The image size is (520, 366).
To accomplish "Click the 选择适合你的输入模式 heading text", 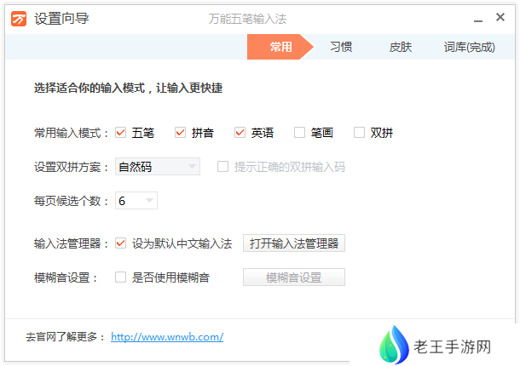I will pyautogui.click(x=129, y=89).
